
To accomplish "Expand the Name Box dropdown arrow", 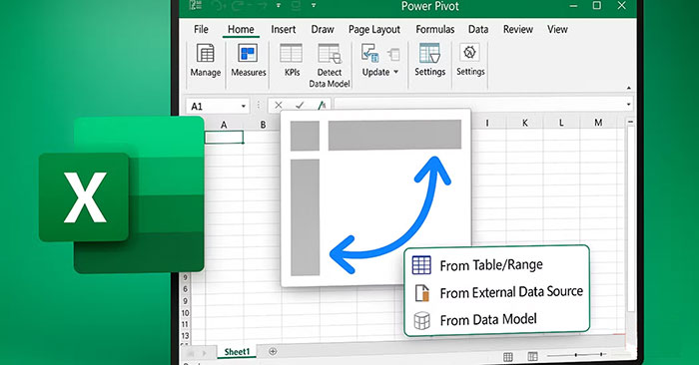I will [x=244, y=106].
